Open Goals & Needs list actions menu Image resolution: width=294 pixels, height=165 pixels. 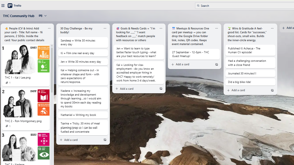(x=161, y=29)
